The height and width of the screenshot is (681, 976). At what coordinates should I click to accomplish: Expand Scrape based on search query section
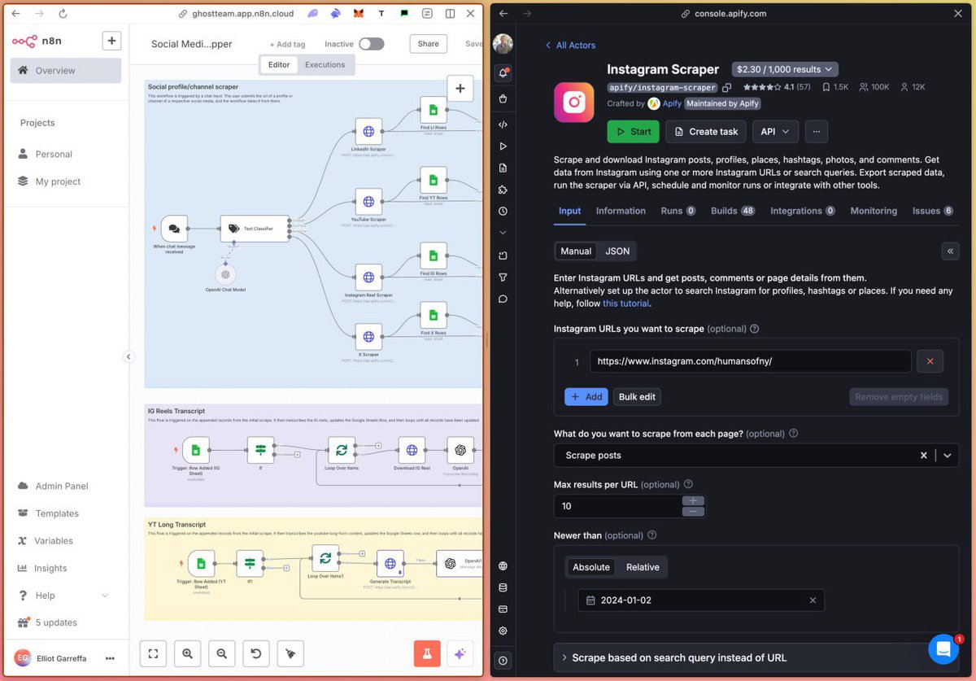756,657
